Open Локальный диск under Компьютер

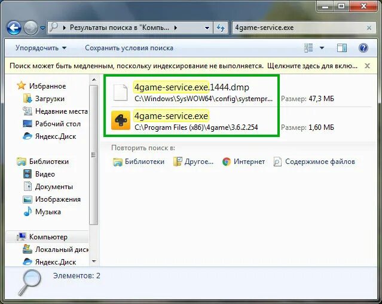pyautogui.click(x=62, y=250)
